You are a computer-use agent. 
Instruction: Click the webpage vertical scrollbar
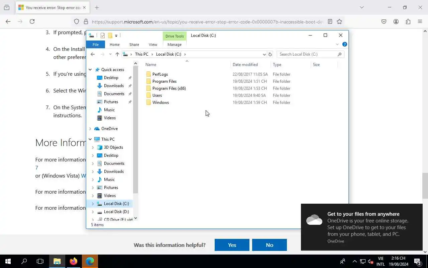(x=425, y=186)
